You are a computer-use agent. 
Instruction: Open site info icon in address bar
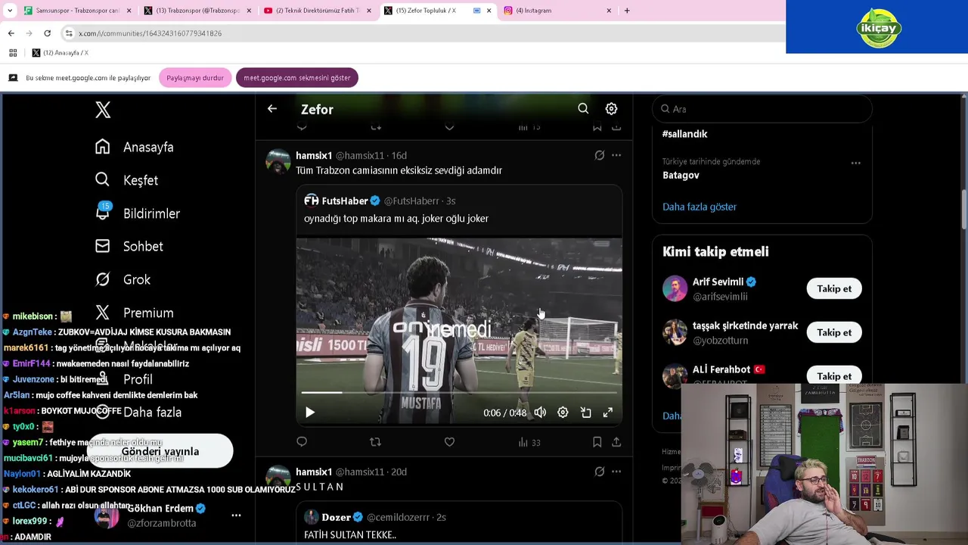click(69, 33)
